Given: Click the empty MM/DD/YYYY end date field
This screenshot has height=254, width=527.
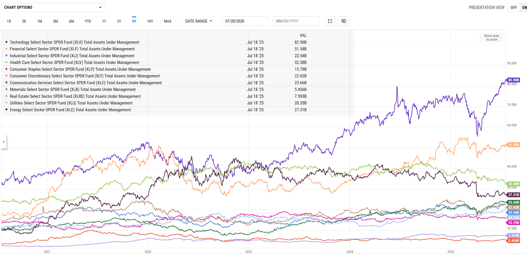Looking at the screenshot, I should point(296,21).
